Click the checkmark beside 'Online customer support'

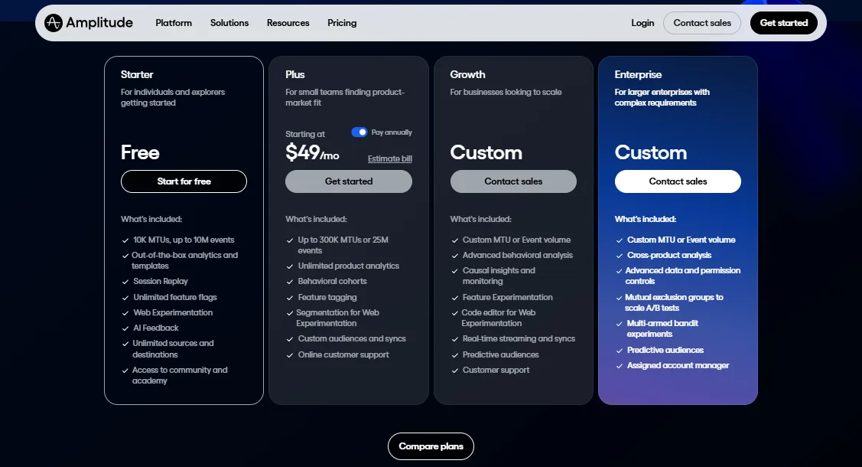pos(290,355)
